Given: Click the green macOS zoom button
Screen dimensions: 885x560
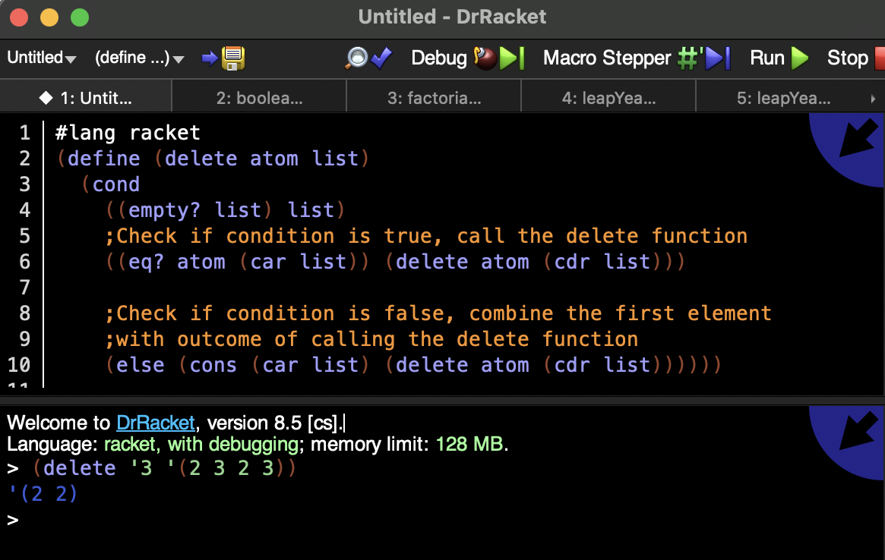Looking at the screenshot, I should [x=80, y=17].
